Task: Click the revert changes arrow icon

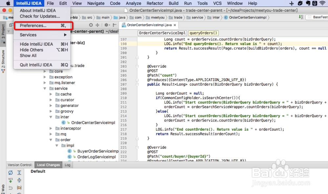Action: [10, 188]
